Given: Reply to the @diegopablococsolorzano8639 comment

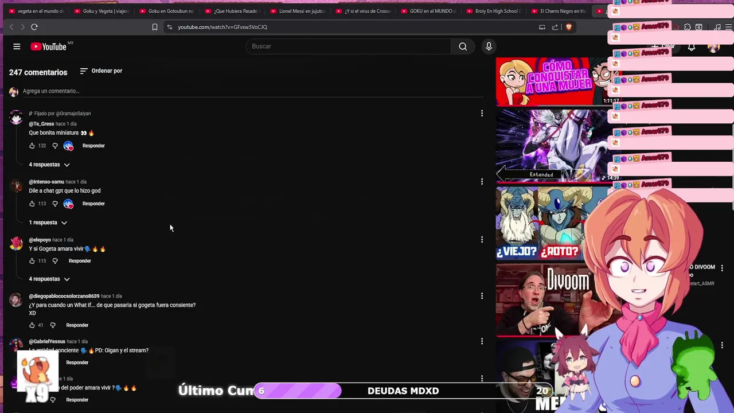Looking at the screenshot, I should click(x=77, y=325).
